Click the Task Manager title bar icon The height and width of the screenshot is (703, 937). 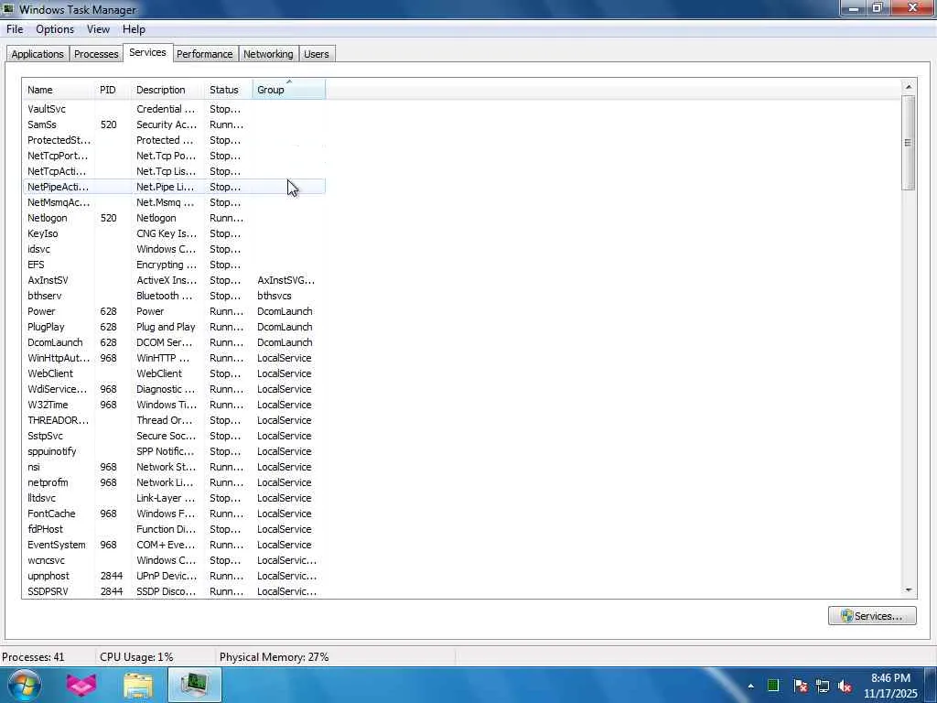(x=8, y=8)
